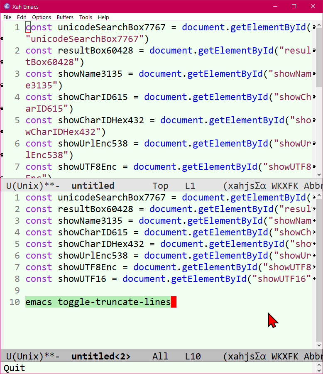Click 'WKXFK' in the bottom mode line

tap(285, 356)
